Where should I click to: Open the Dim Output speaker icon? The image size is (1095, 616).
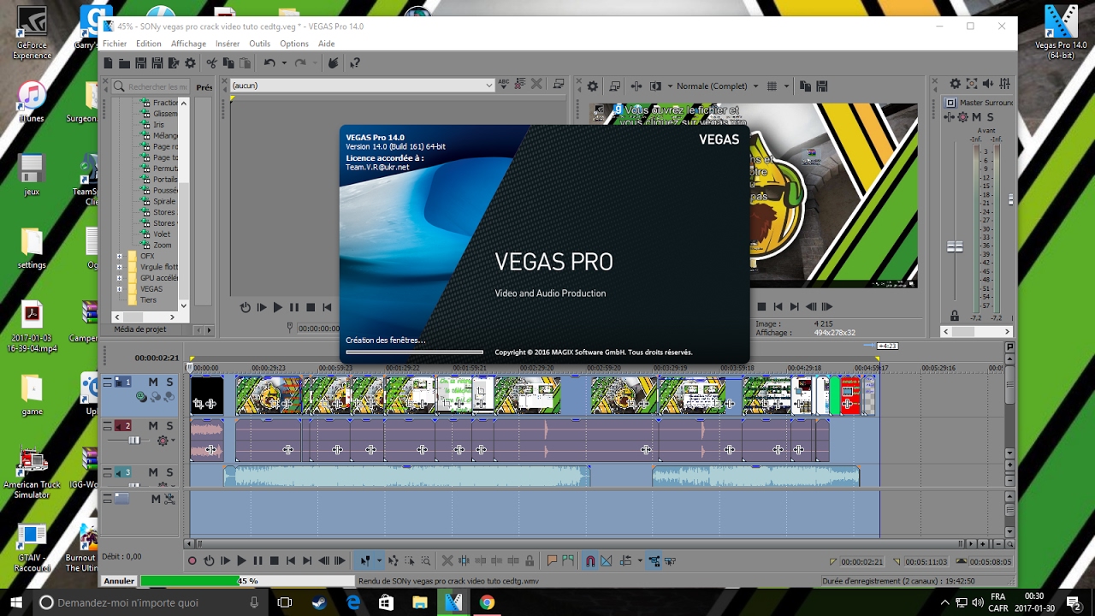pos(987,84)
